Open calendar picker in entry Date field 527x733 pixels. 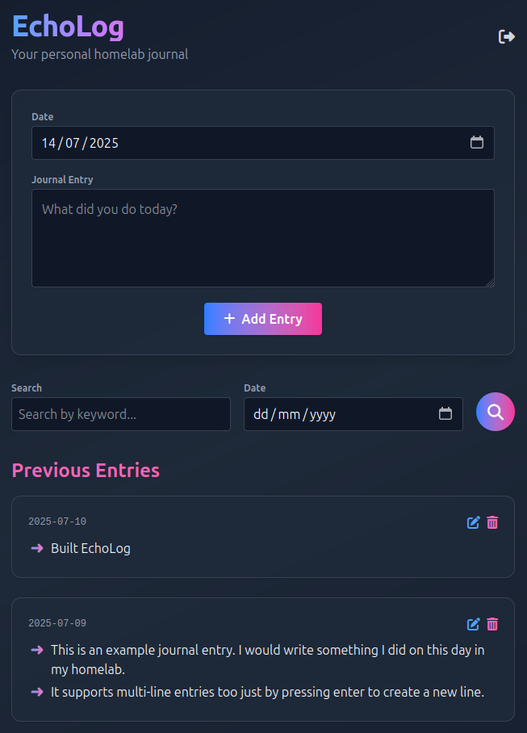(x=477, y=143)
